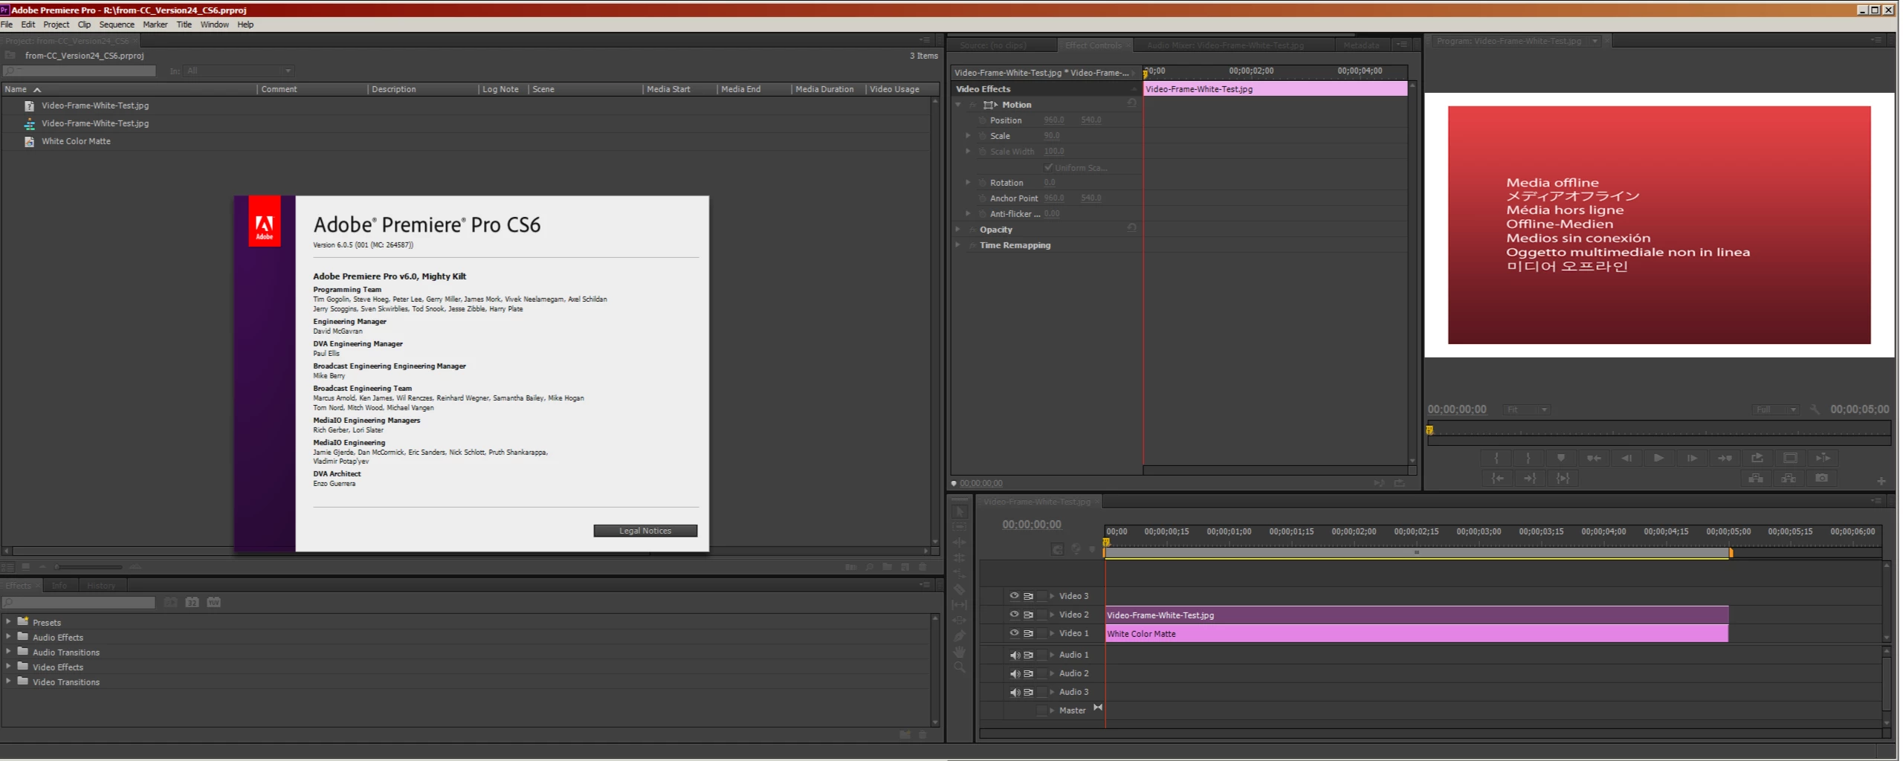Viewport: 1903px width, 761px height.
Task: Open the button editor plus icon
Action: pyautogui.click(x=1881, y=481)
